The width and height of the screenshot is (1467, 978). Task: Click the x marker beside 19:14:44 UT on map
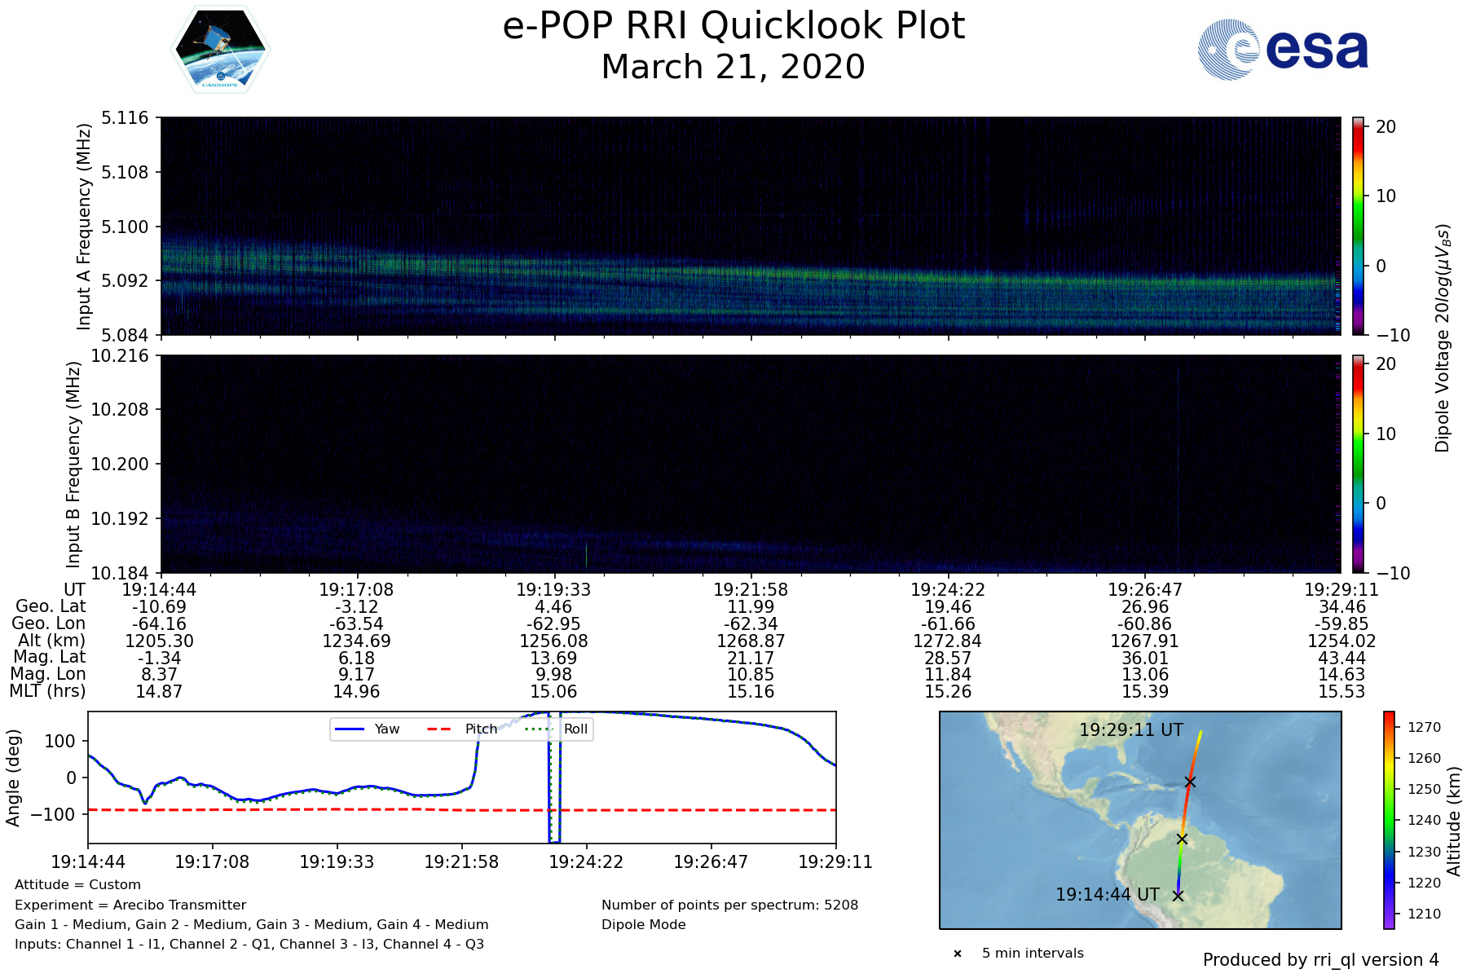(1178, 896)
